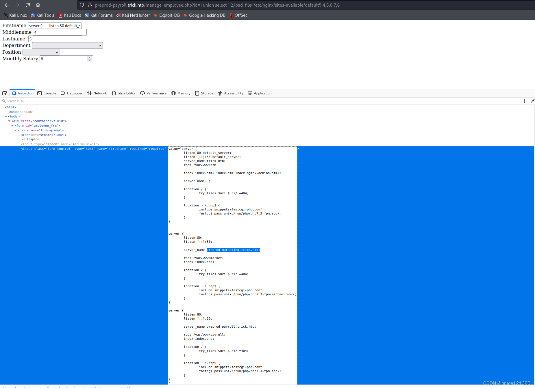Switch to the Accessibility tab

[231, 93]
